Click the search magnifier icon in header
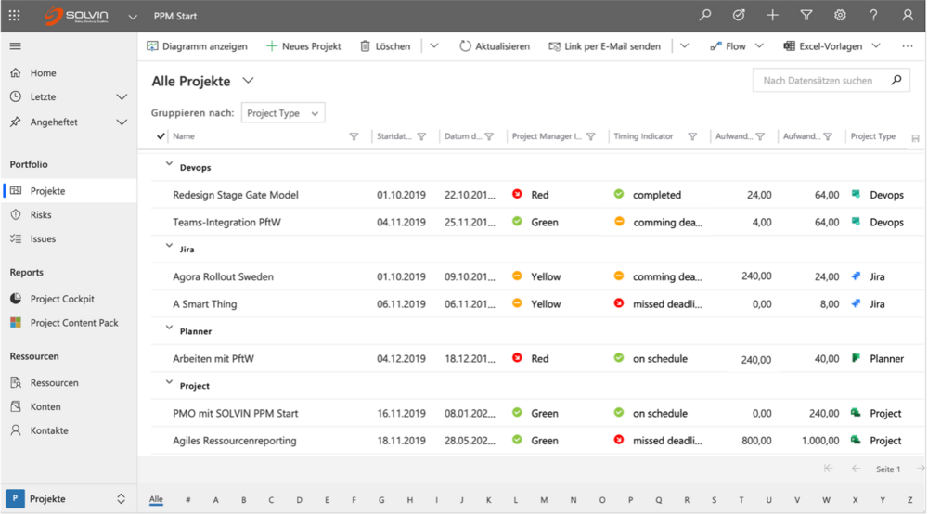Viewport: 928px width, 514px height. [x=705, y=16]
